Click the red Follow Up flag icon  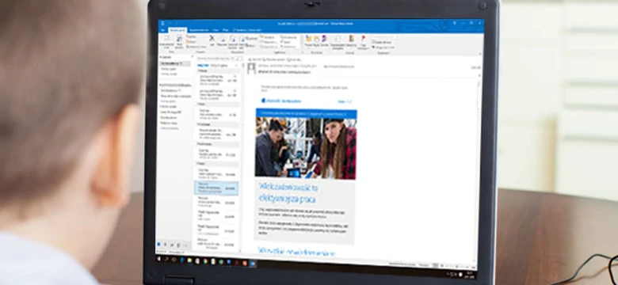(364, 38)
